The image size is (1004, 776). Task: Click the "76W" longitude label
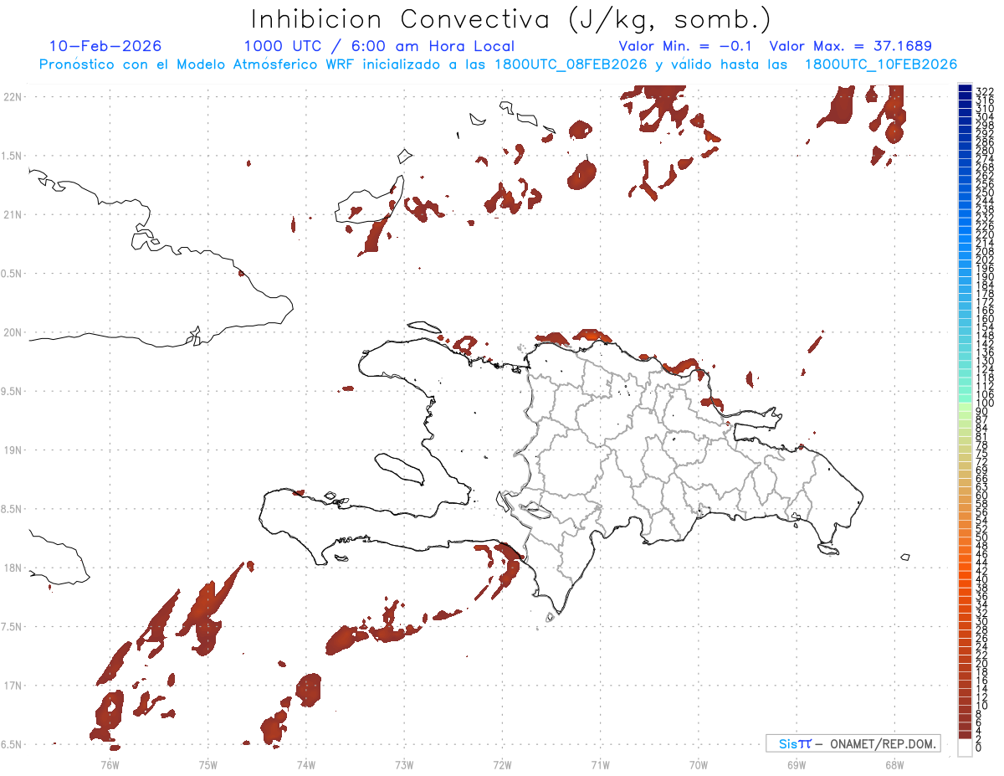[110, 764]
